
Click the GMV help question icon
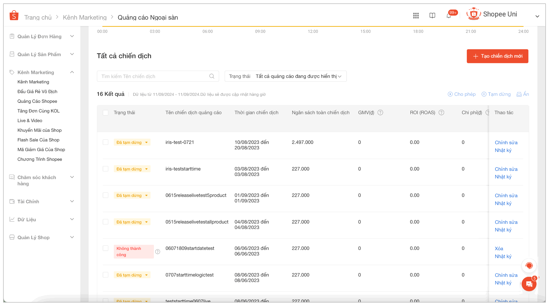[380, 112]
